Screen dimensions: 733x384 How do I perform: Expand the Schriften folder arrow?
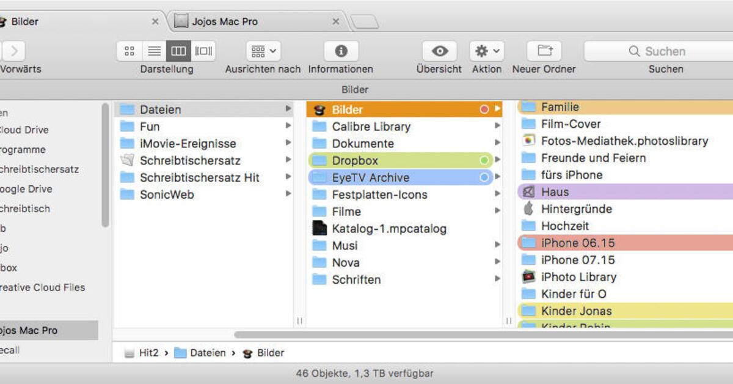[497, 279]
